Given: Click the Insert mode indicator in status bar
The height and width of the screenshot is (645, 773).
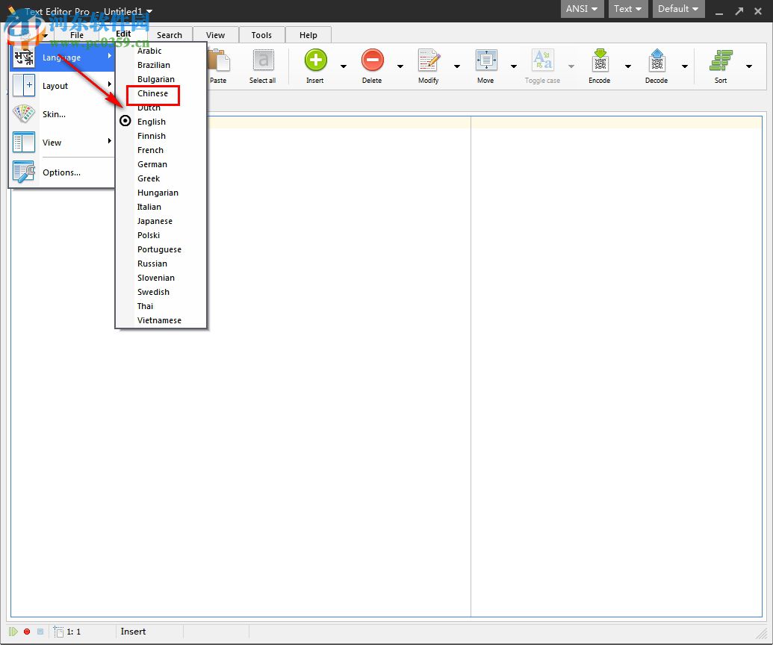Looking at the screenshot, I should click(132, 632).
